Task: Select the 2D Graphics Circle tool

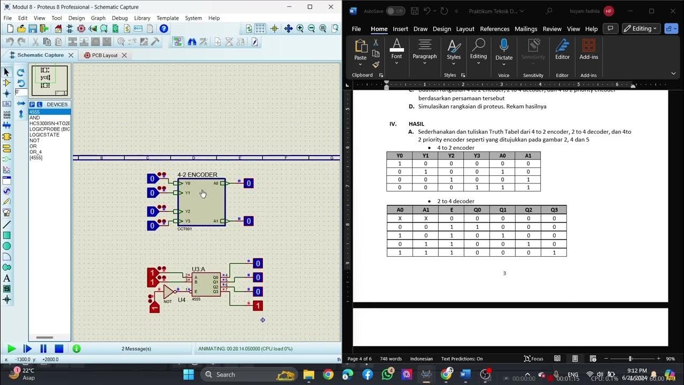Action: coord(7,246)
